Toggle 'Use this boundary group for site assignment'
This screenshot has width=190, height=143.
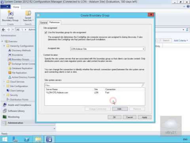tap(46, 33)
